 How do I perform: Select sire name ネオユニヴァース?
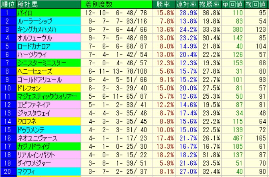click(37, 138)
